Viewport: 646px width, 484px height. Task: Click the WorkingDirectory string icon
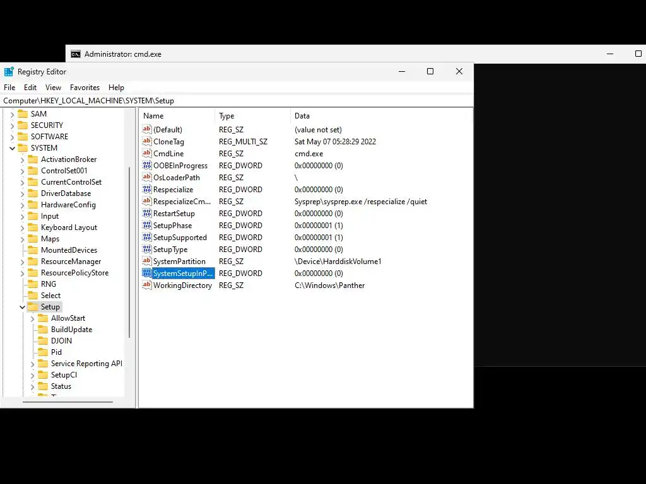point(146,284)
